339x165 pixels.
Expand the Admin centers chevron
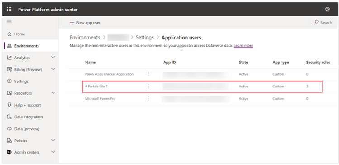click(x=53, y=152)
